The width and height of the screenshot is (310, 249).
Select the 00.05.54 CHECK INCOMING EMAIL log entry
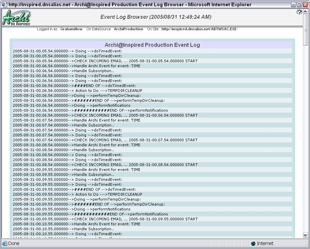click(x=105, y=61)
